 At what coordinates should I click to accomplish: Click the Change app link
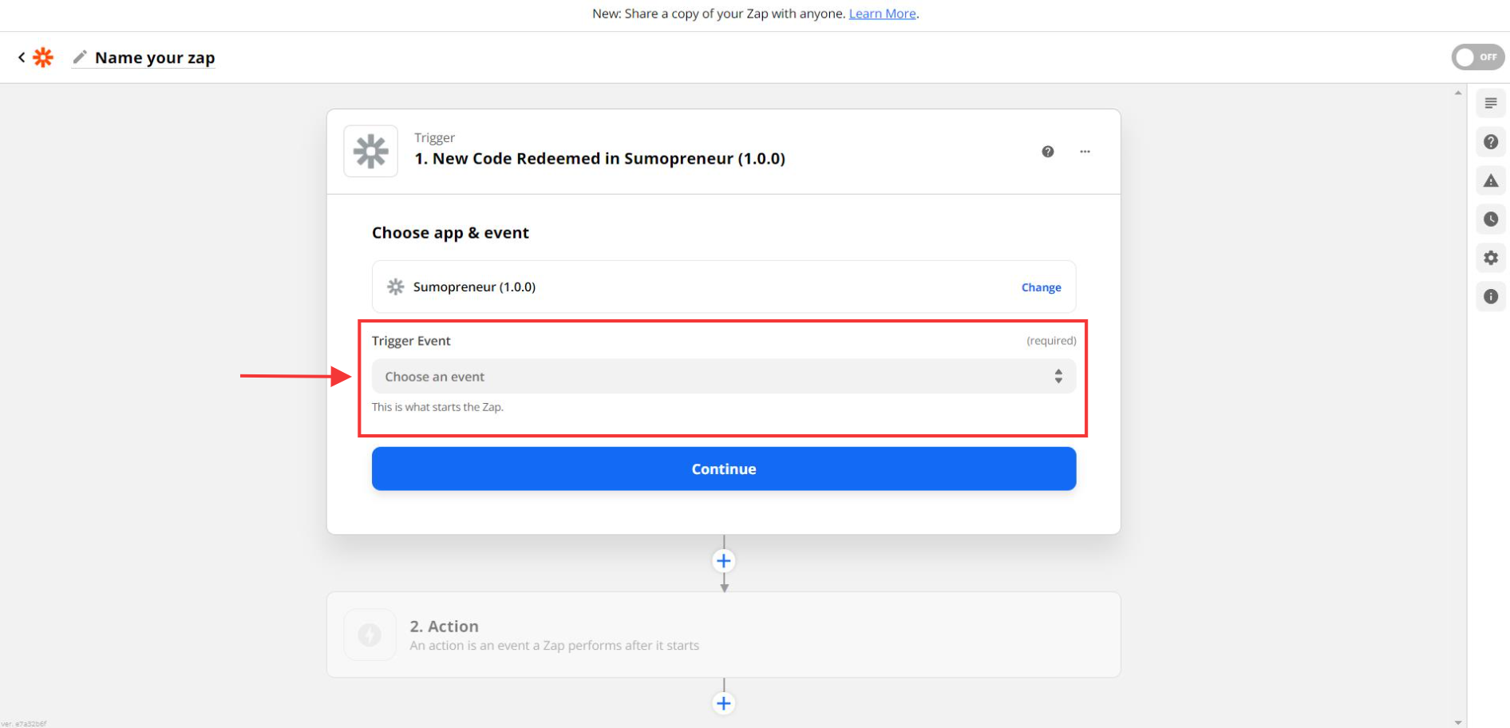1041,287
